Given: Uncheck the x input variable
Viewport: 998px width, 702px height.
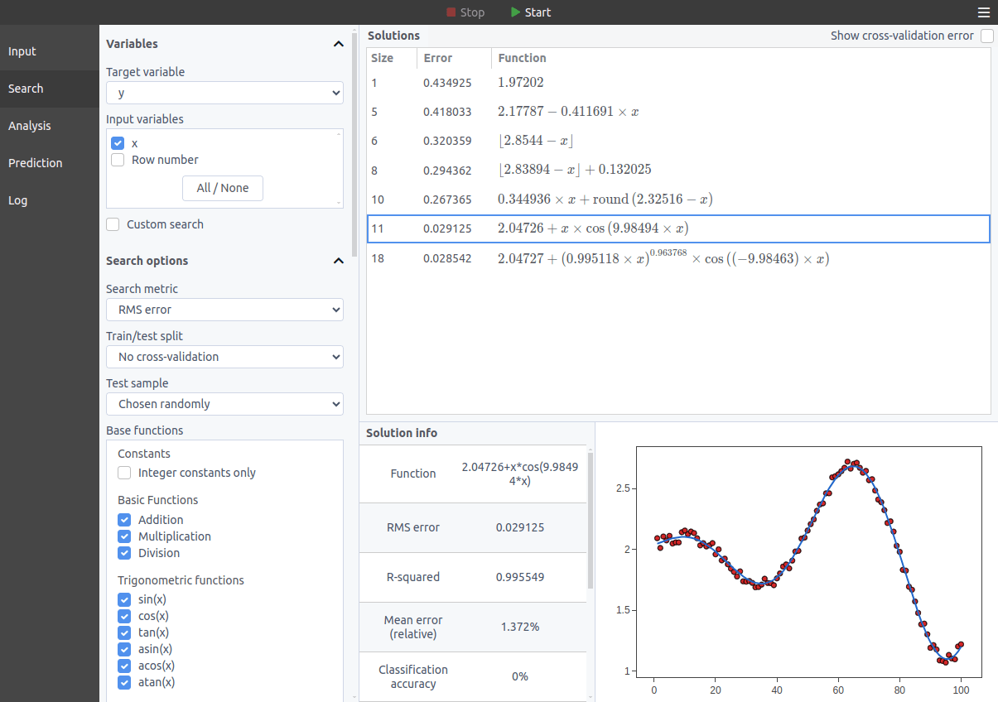Looking at the screenshot, I should click(118, 143).
